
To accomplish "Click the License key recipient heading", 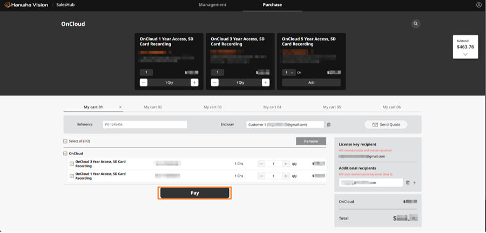I will pyautogui.click(x=357, y=144).
